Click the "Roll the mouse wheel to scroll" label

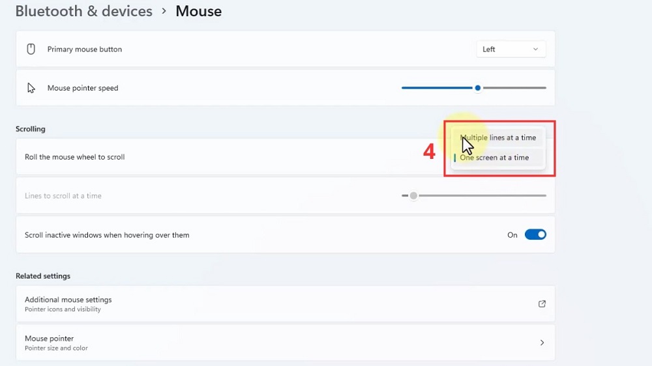[74, 157]
